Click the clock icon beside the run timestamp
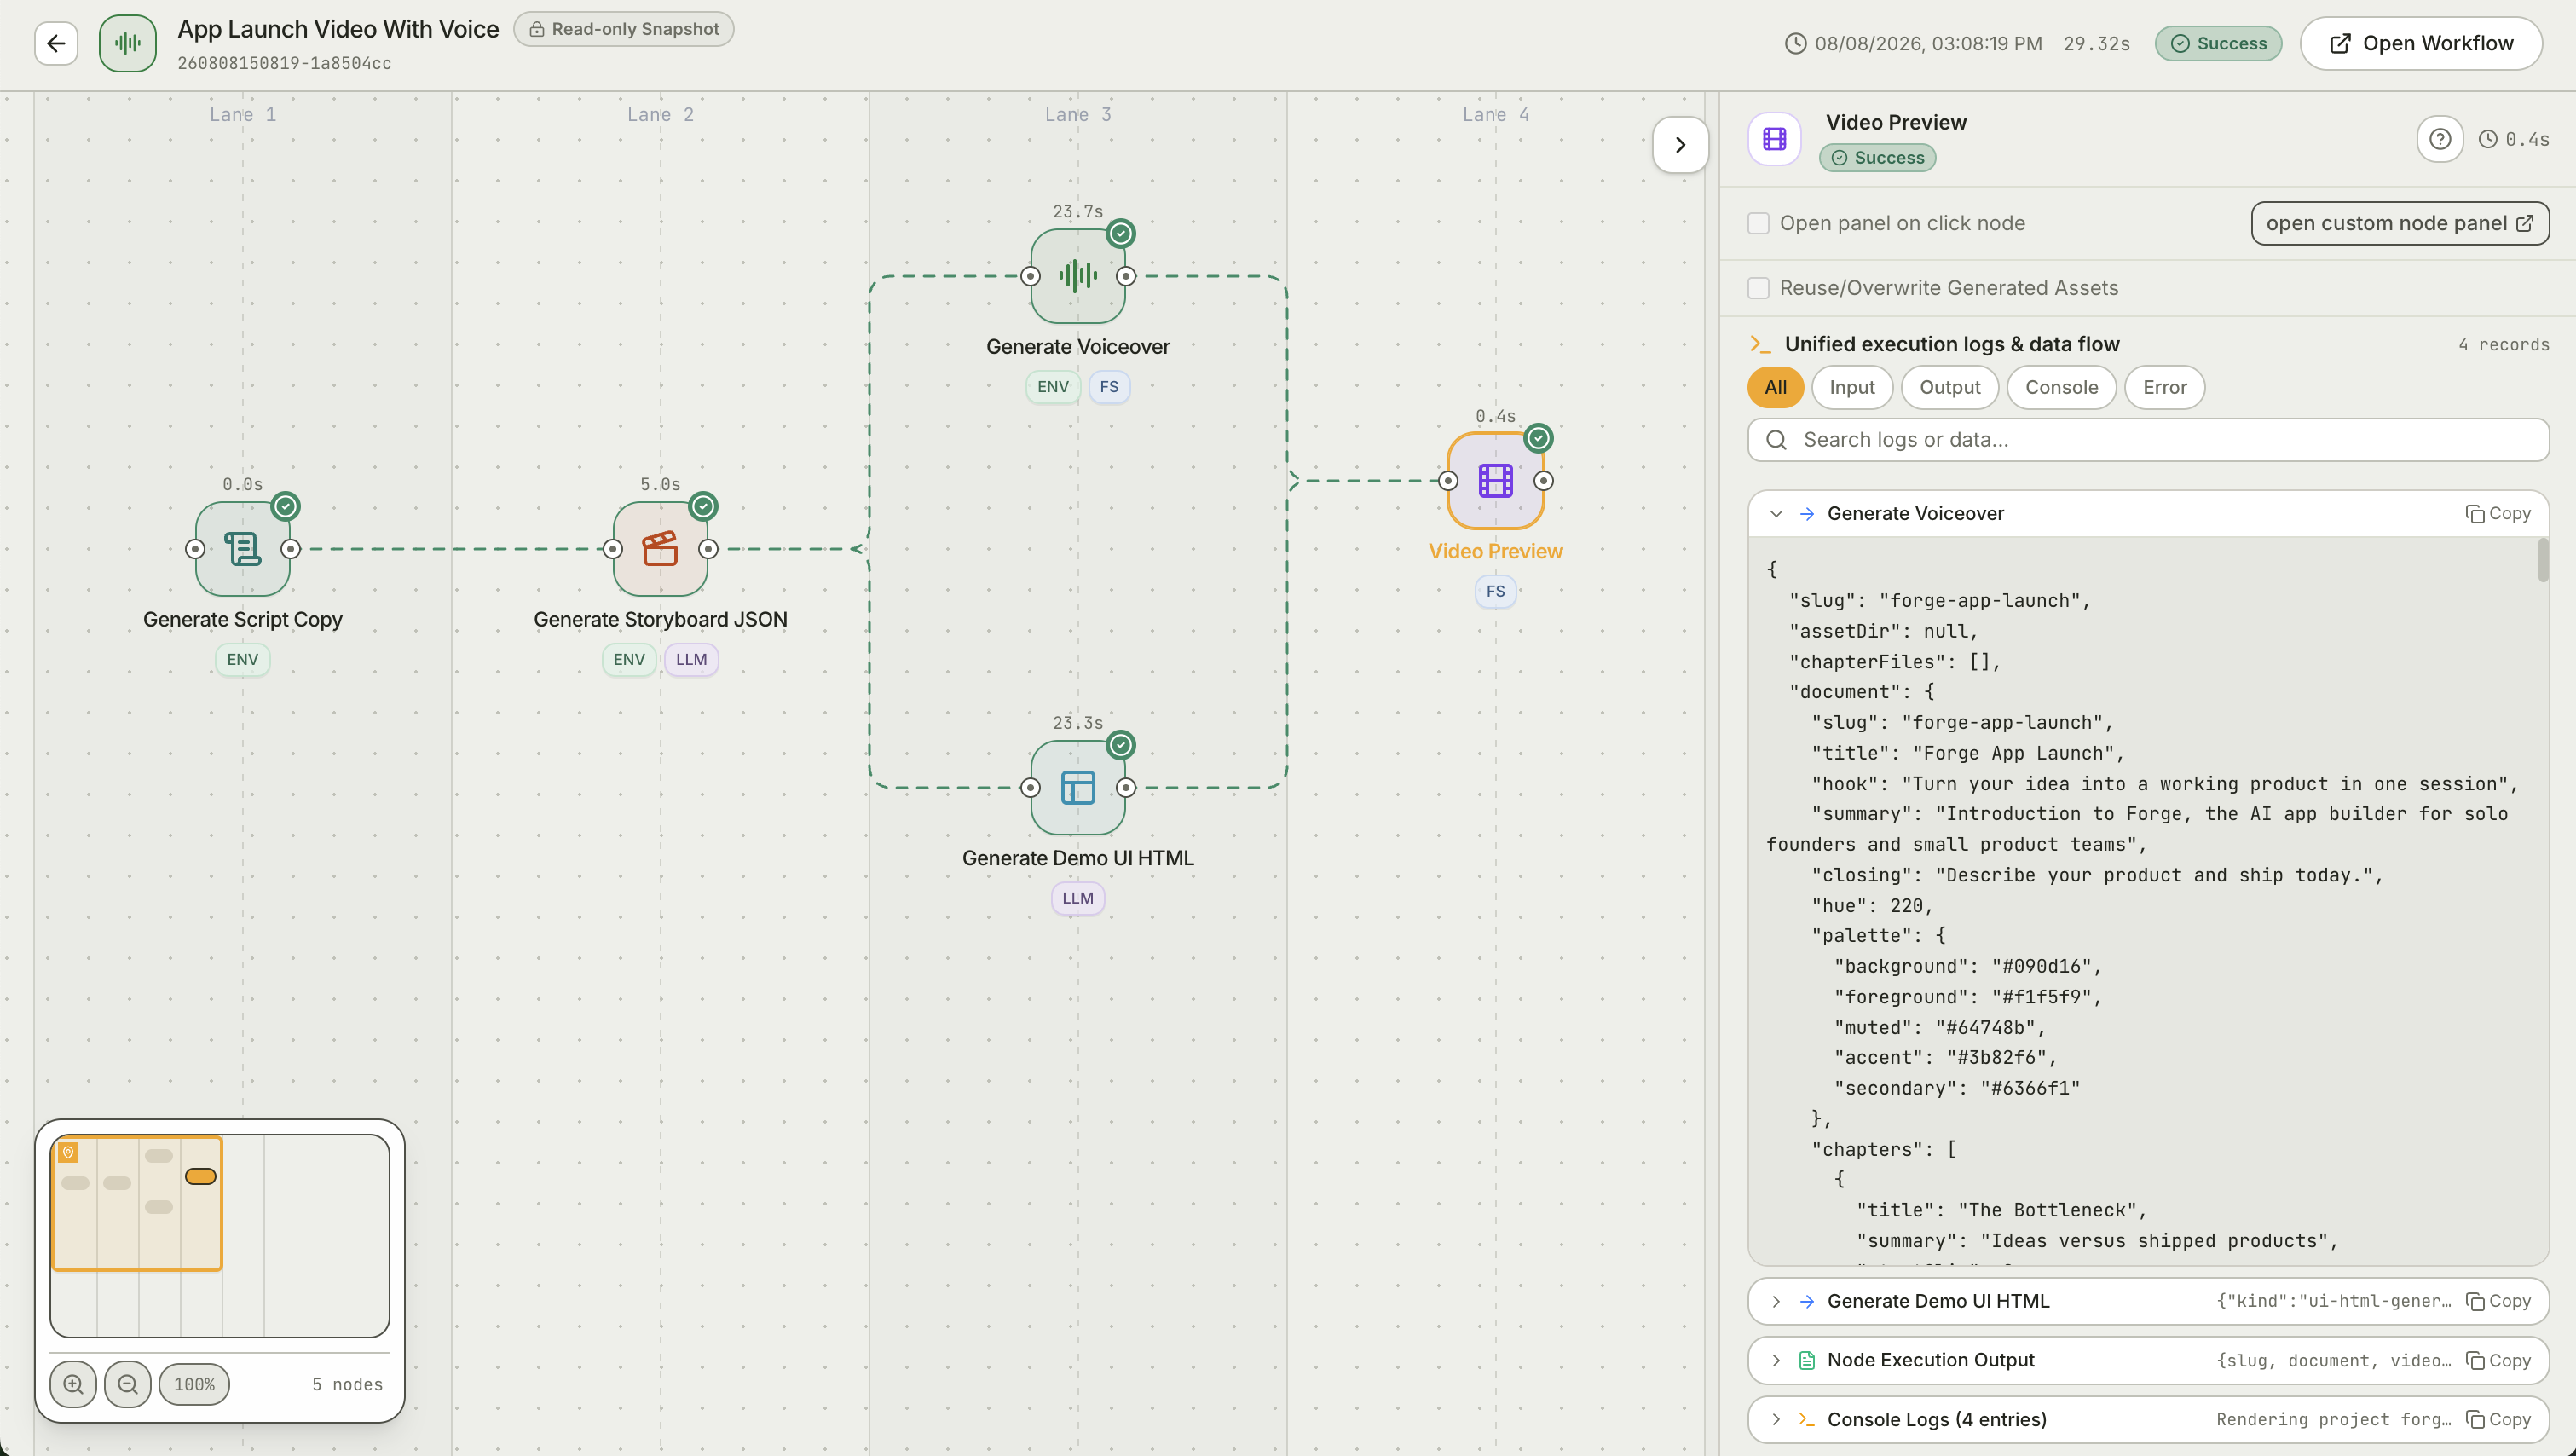This screenshot has width=2576, height=1456. [1796, 44]
